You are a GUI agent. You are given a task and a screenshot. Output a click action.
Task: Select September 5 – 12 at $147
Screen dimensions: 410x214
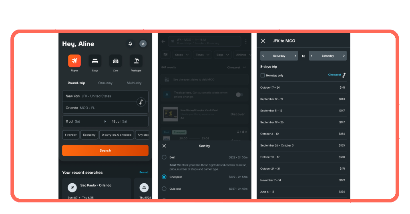[303, 111]
